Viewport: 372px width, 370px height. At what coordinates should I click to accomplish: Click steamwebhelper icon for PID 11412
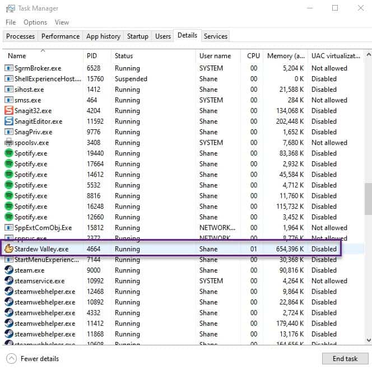tap(9, 324)
